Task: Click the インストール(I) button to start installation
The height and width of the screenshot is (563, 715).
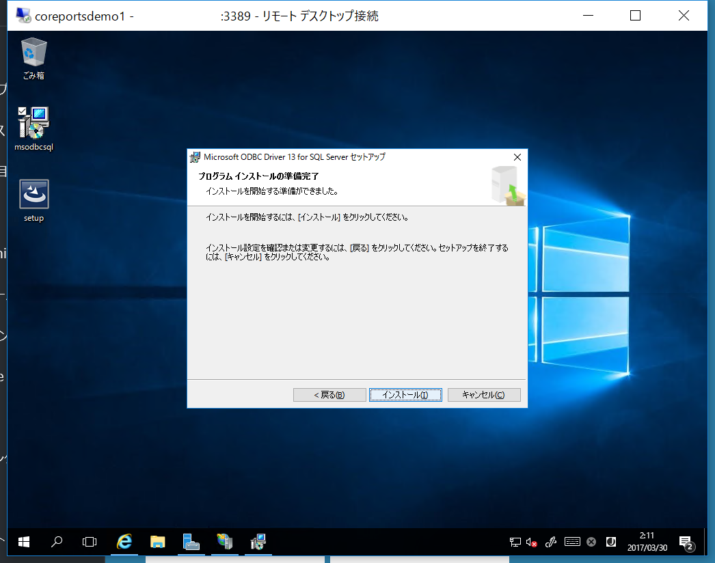Action: [x=405, y=395]
